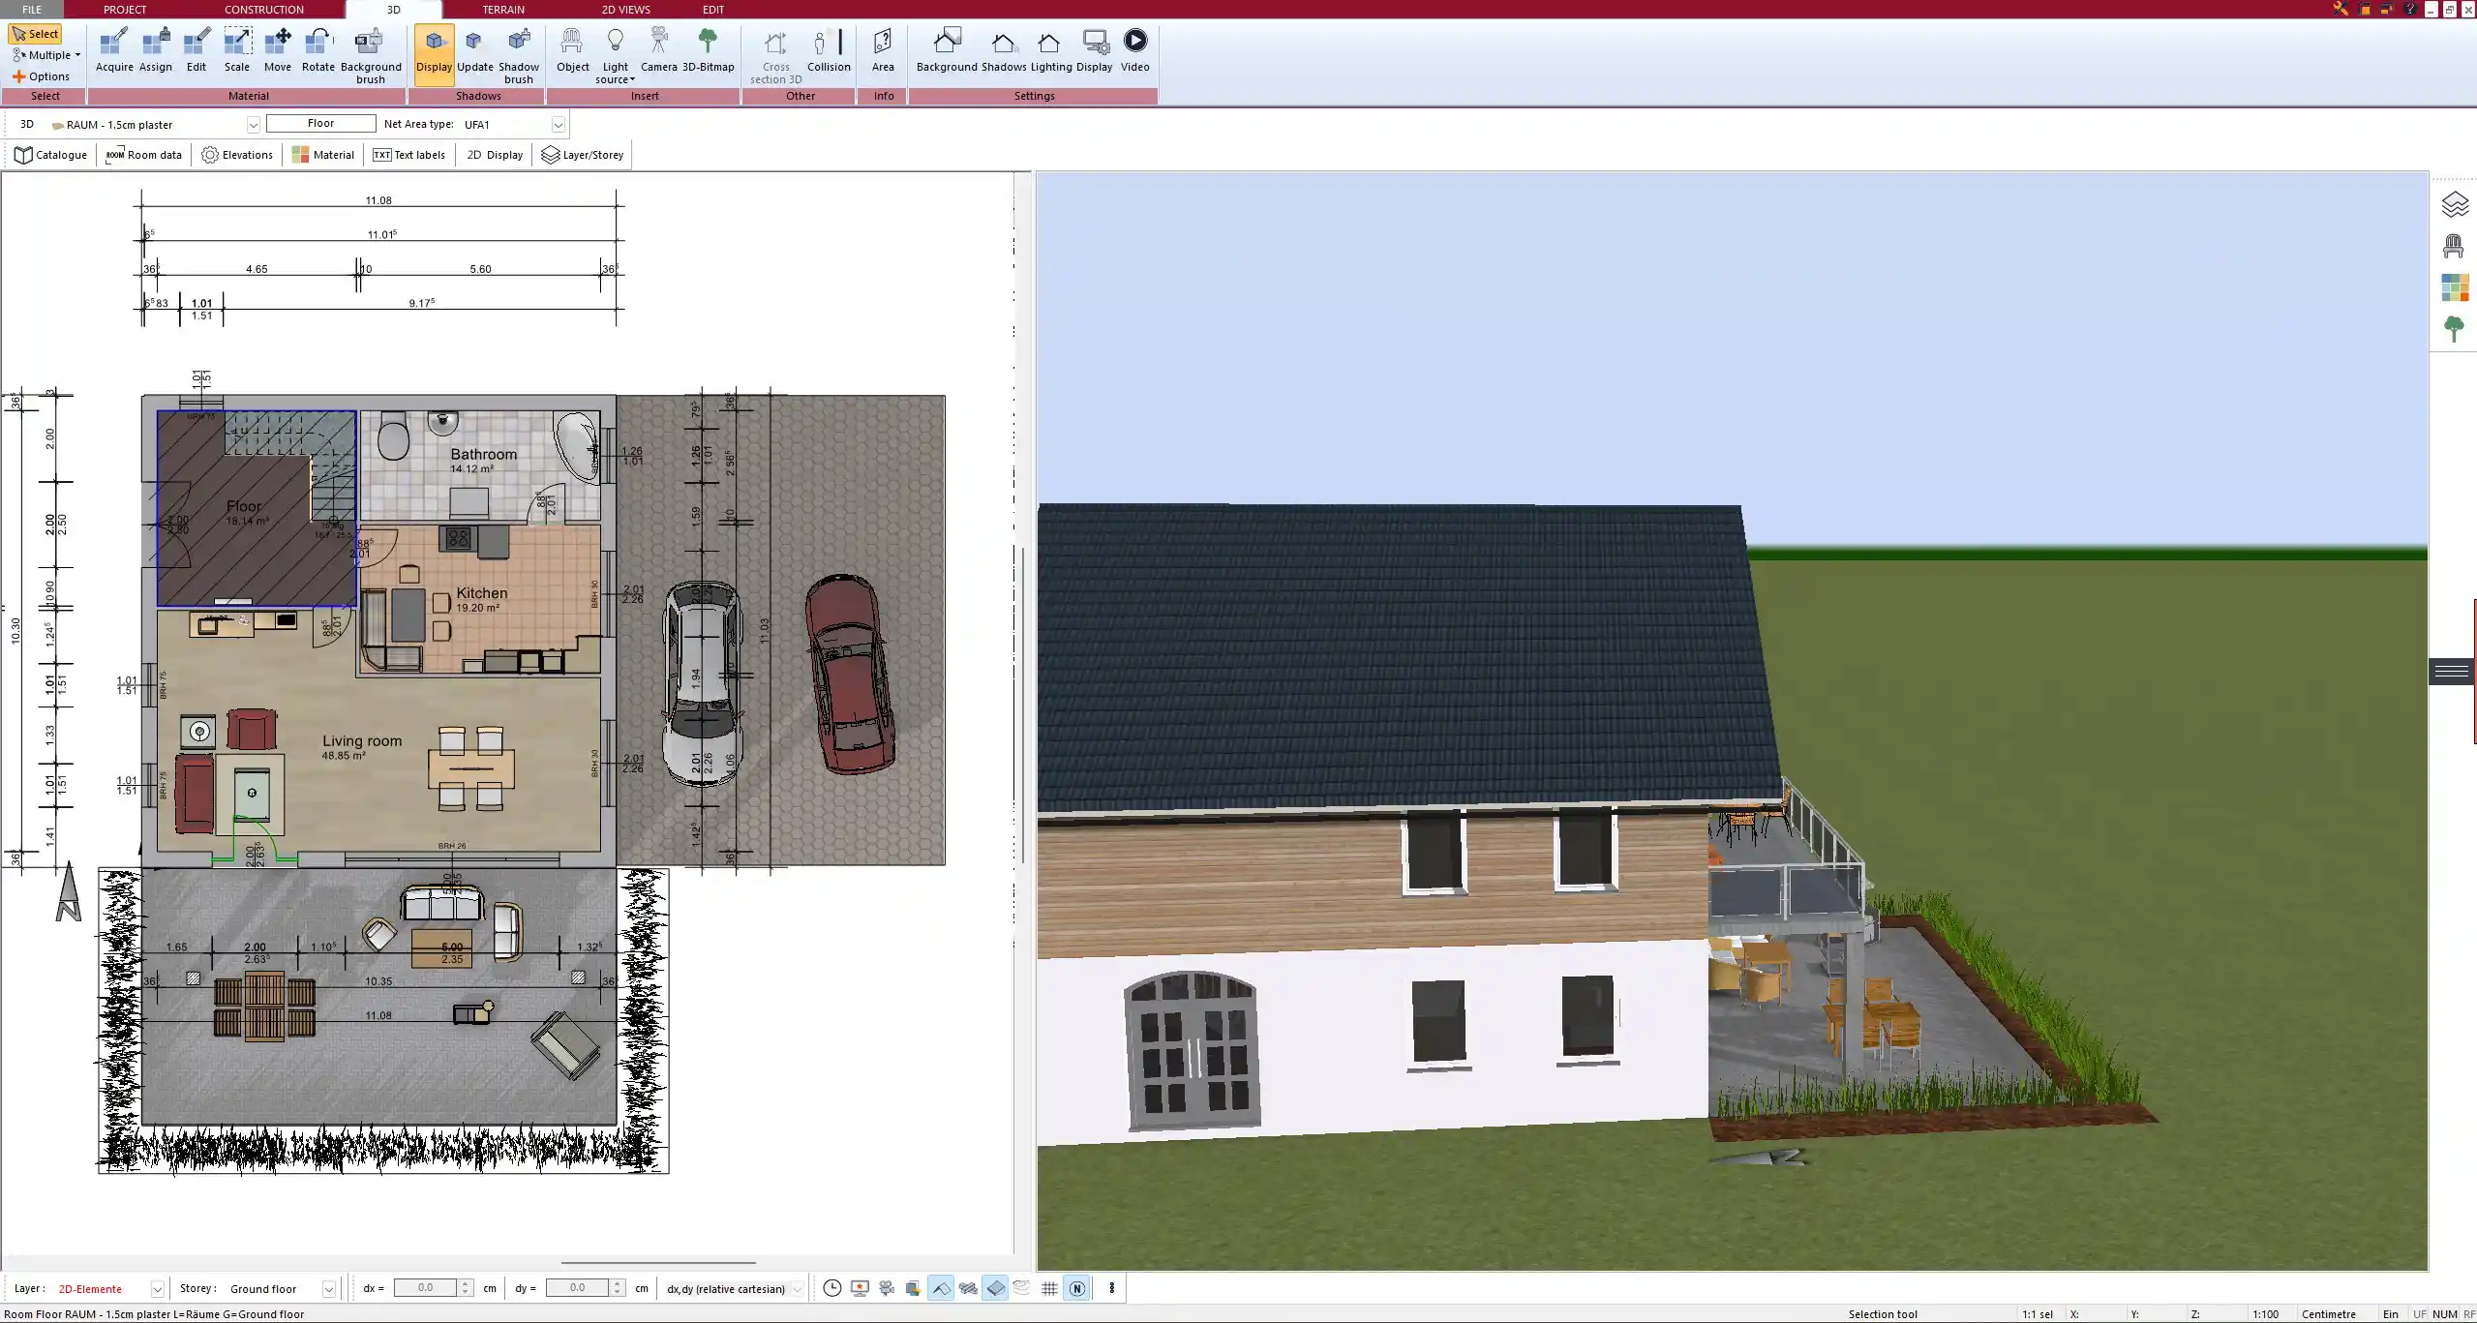
Task: Open the Cross section 3D tool
Action: [x=775, y=56]
